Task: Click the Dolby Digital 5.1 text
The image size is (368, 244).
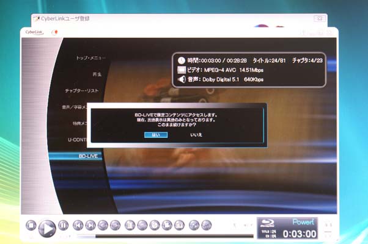Action: coord(221,79)
